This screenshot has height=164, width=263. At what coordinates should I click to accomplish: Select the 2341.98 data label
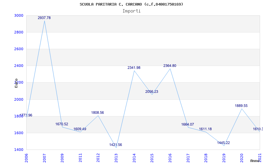[x=134, y=68]
